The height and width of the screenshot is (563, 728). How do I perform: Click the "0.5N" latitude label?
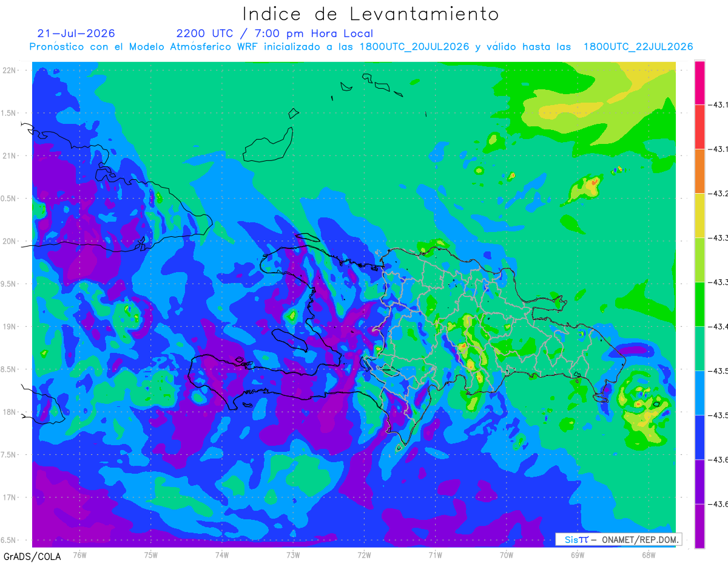click(x=8, y=199)
